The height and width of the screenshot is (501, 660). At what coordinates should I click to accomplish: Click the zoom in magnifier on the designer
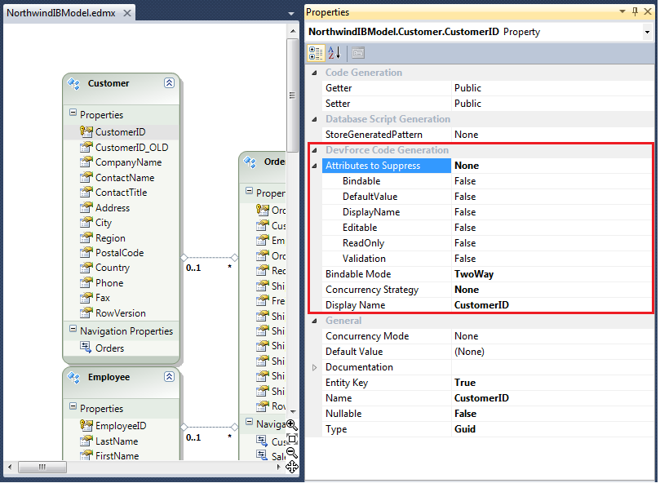coord(292,425)
